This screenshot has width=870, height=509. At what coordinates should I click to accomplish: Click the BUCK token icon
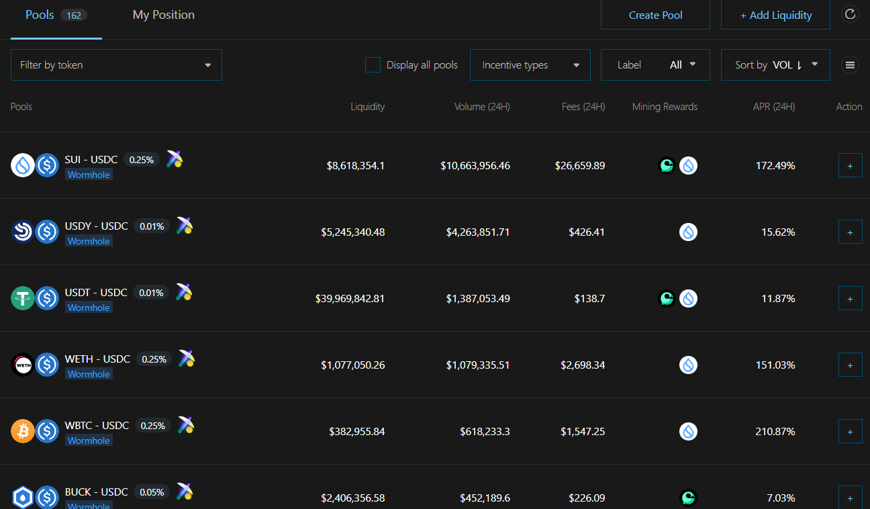click(x=23, y=498)
